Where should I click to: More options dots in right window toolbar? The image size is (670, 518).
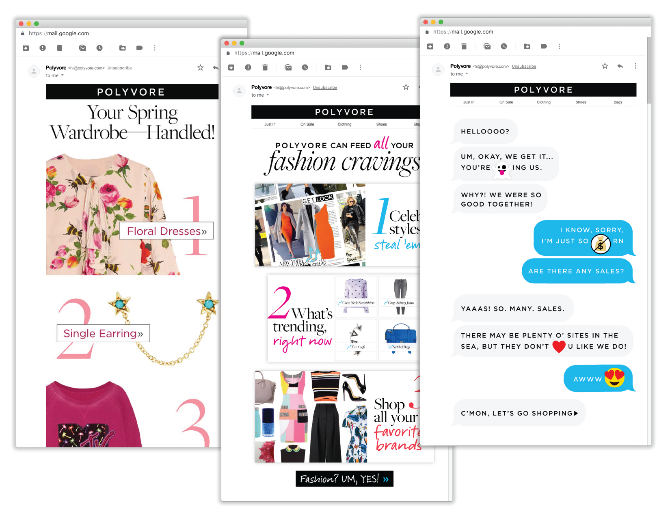(559, 46)
